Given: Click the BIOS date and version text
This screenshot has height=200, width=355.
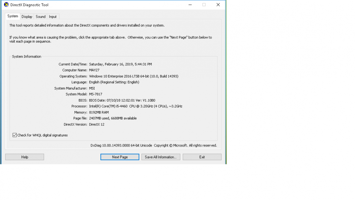Looking at the screenshot, I should [x=122, y=100].
